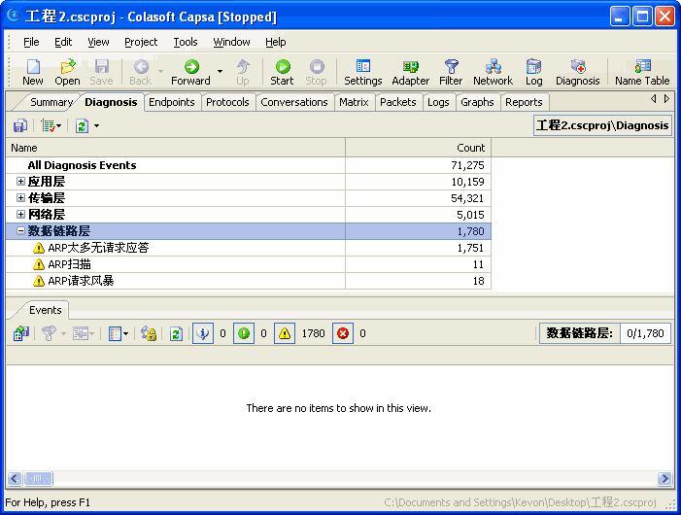This screenshot has width=681, height=515.
Task: Select the Events tab in lower pane
Action: click(45, 310)
